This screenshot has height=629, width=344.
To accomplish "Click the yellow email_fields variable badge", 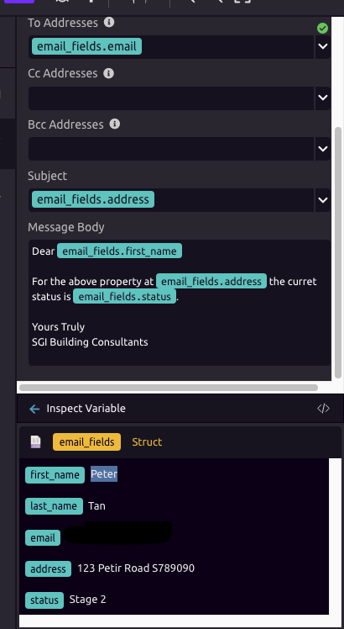I will [86, 442].
